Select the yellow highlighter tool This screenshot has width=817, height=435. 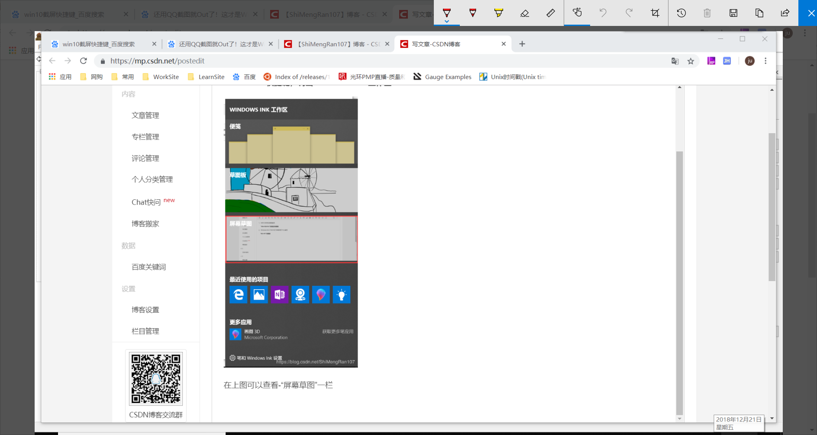(x=499, y=13)
